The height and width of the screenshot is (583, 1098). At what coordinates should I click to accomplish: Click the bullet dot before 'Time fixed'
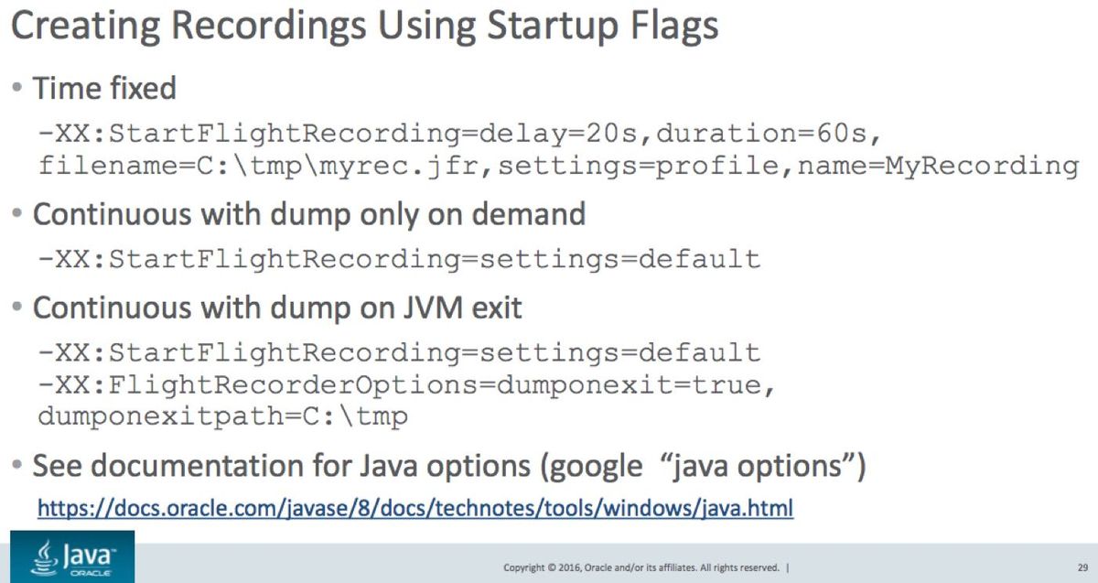point(18,90)
